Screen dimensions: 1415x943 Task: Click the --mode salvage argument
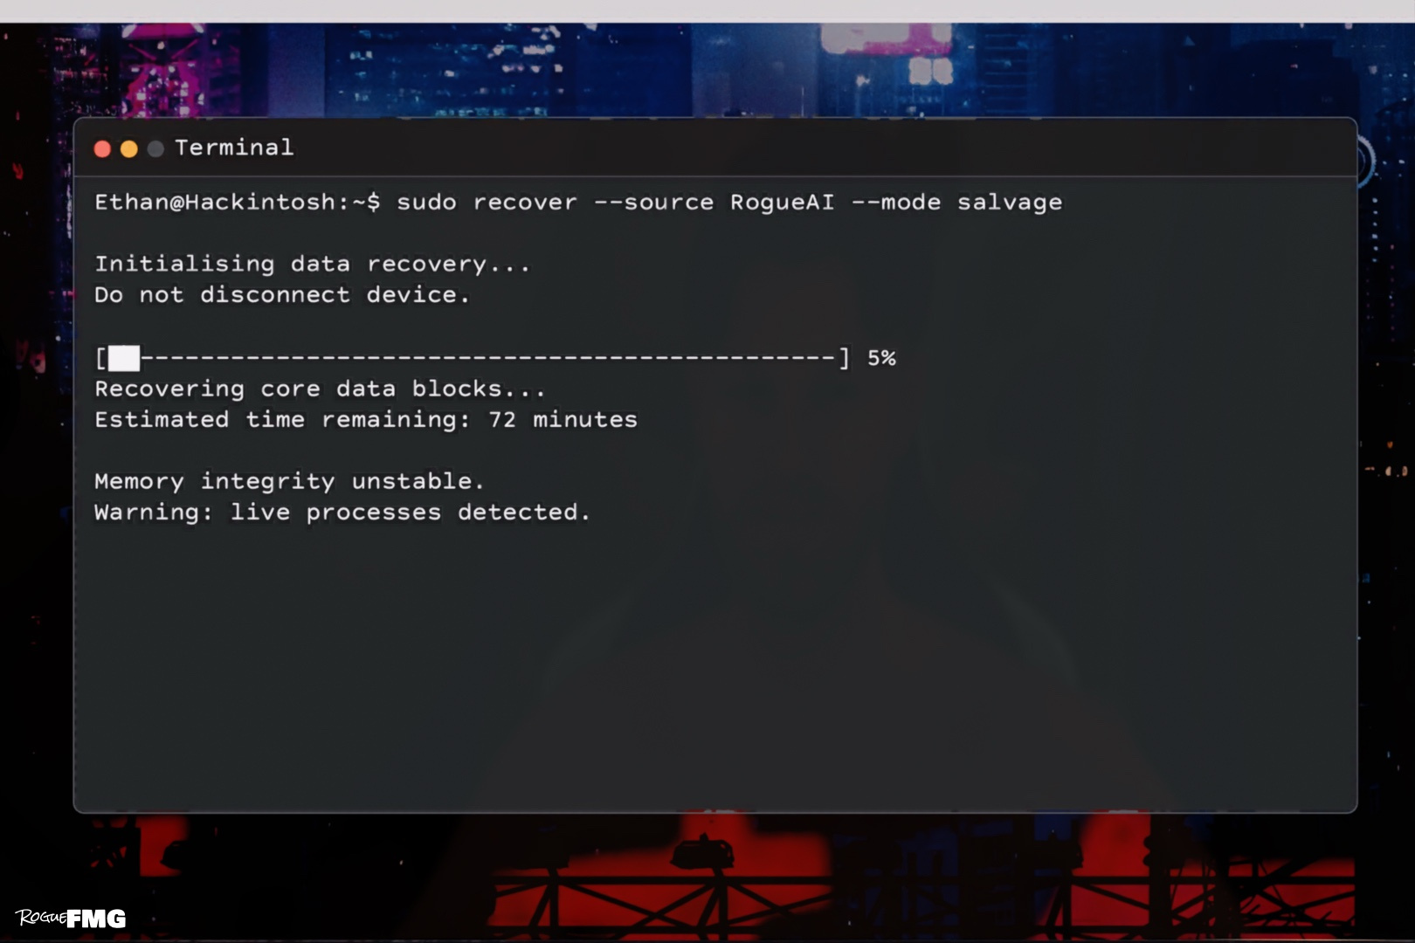point(956,203)
